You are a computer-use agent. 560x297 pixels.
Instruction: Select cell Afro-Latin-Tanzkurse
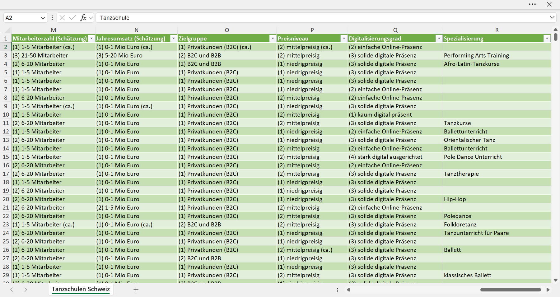(x=497, y=64)
